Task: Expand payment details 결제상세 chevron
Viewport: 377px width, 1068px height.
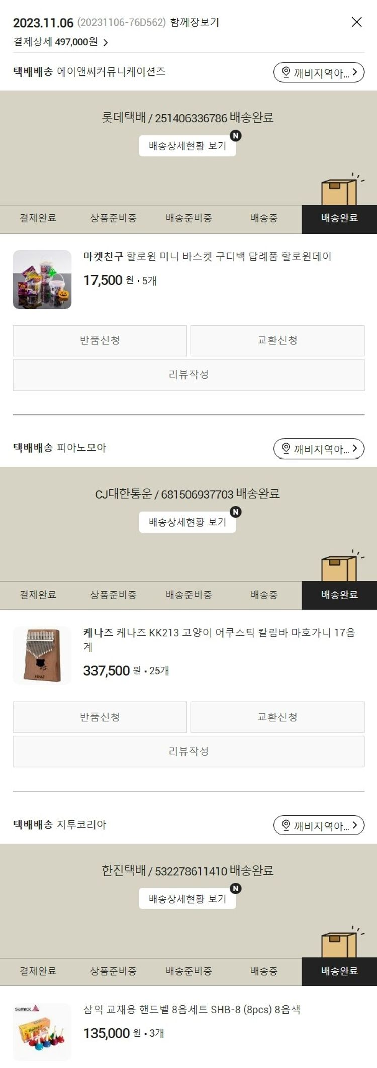Action: click(105, 42)
